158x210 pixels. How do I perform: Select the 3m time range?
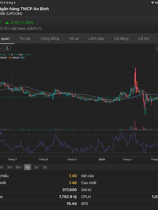click(x=10, y=167)
